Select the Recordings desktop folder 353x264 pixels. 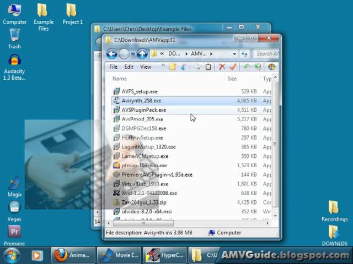[334, 211]
